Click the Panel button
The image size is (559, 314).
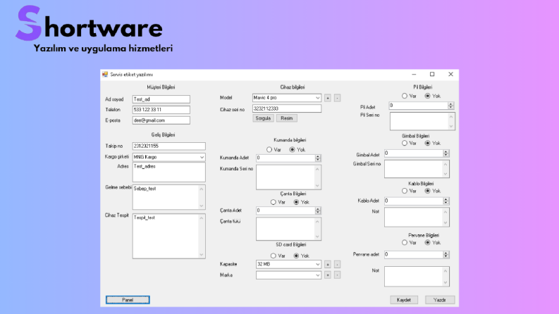pyautogui.click(x=128, y=300)
